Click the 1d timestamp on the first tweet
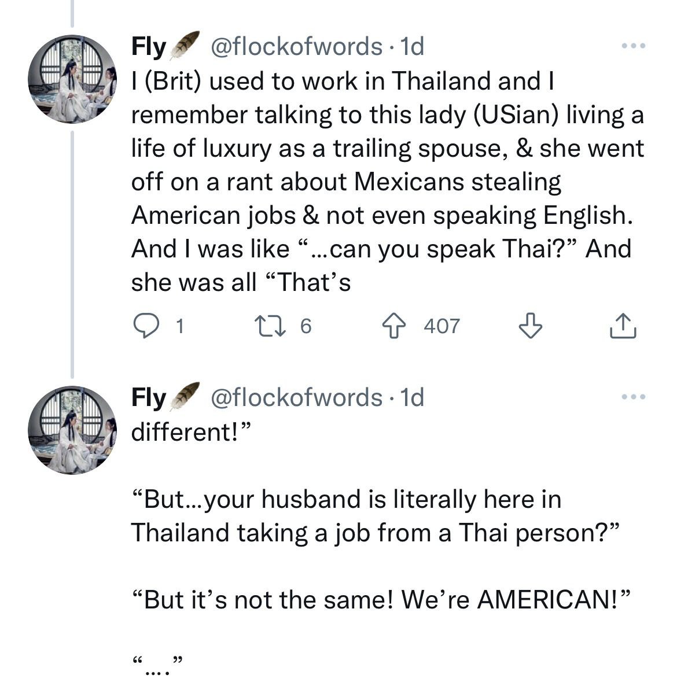The height and width of the screenshot is (690, 677). pyautogui.click(x=412, y=46)
